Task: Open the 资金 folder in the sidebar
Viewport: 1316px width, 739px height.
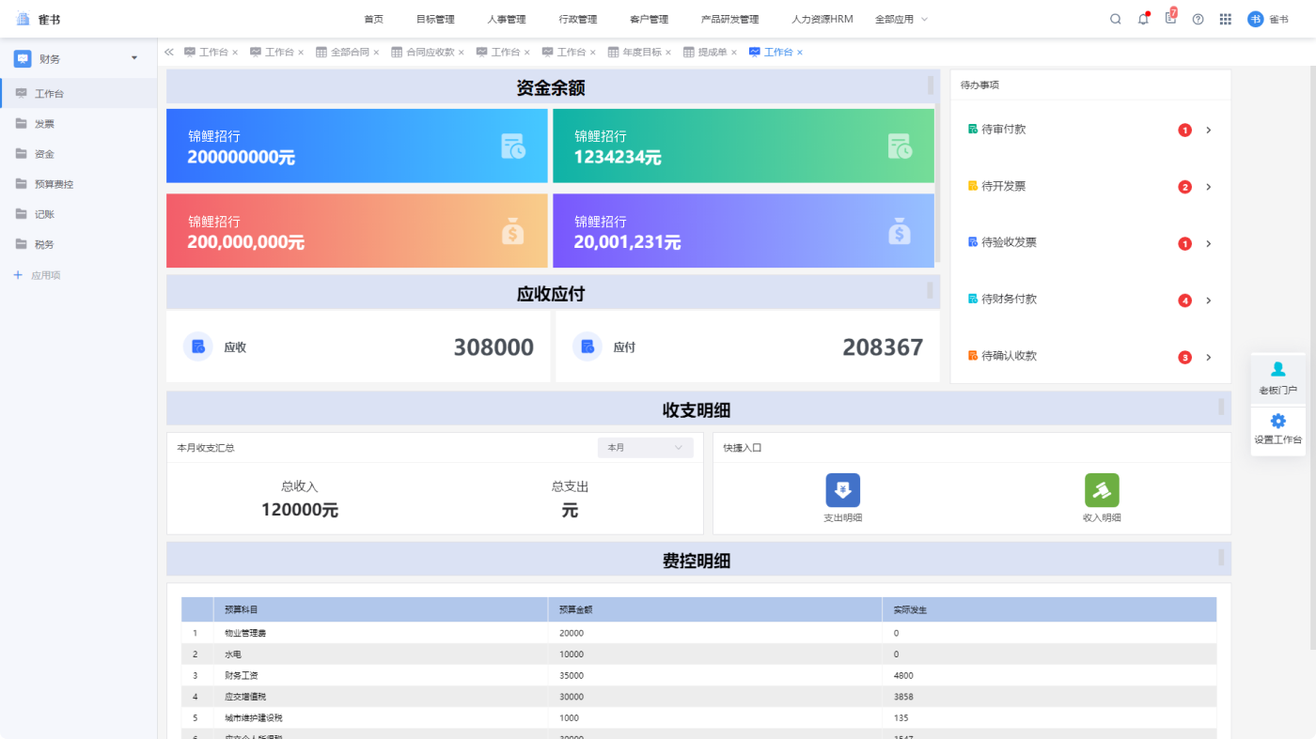Action: point(78,154)
